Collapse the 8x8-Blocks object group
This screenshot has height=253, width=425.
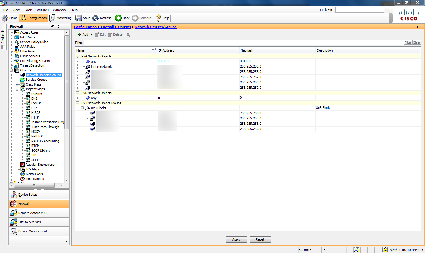pyautogui.click(x=82, y=108)
